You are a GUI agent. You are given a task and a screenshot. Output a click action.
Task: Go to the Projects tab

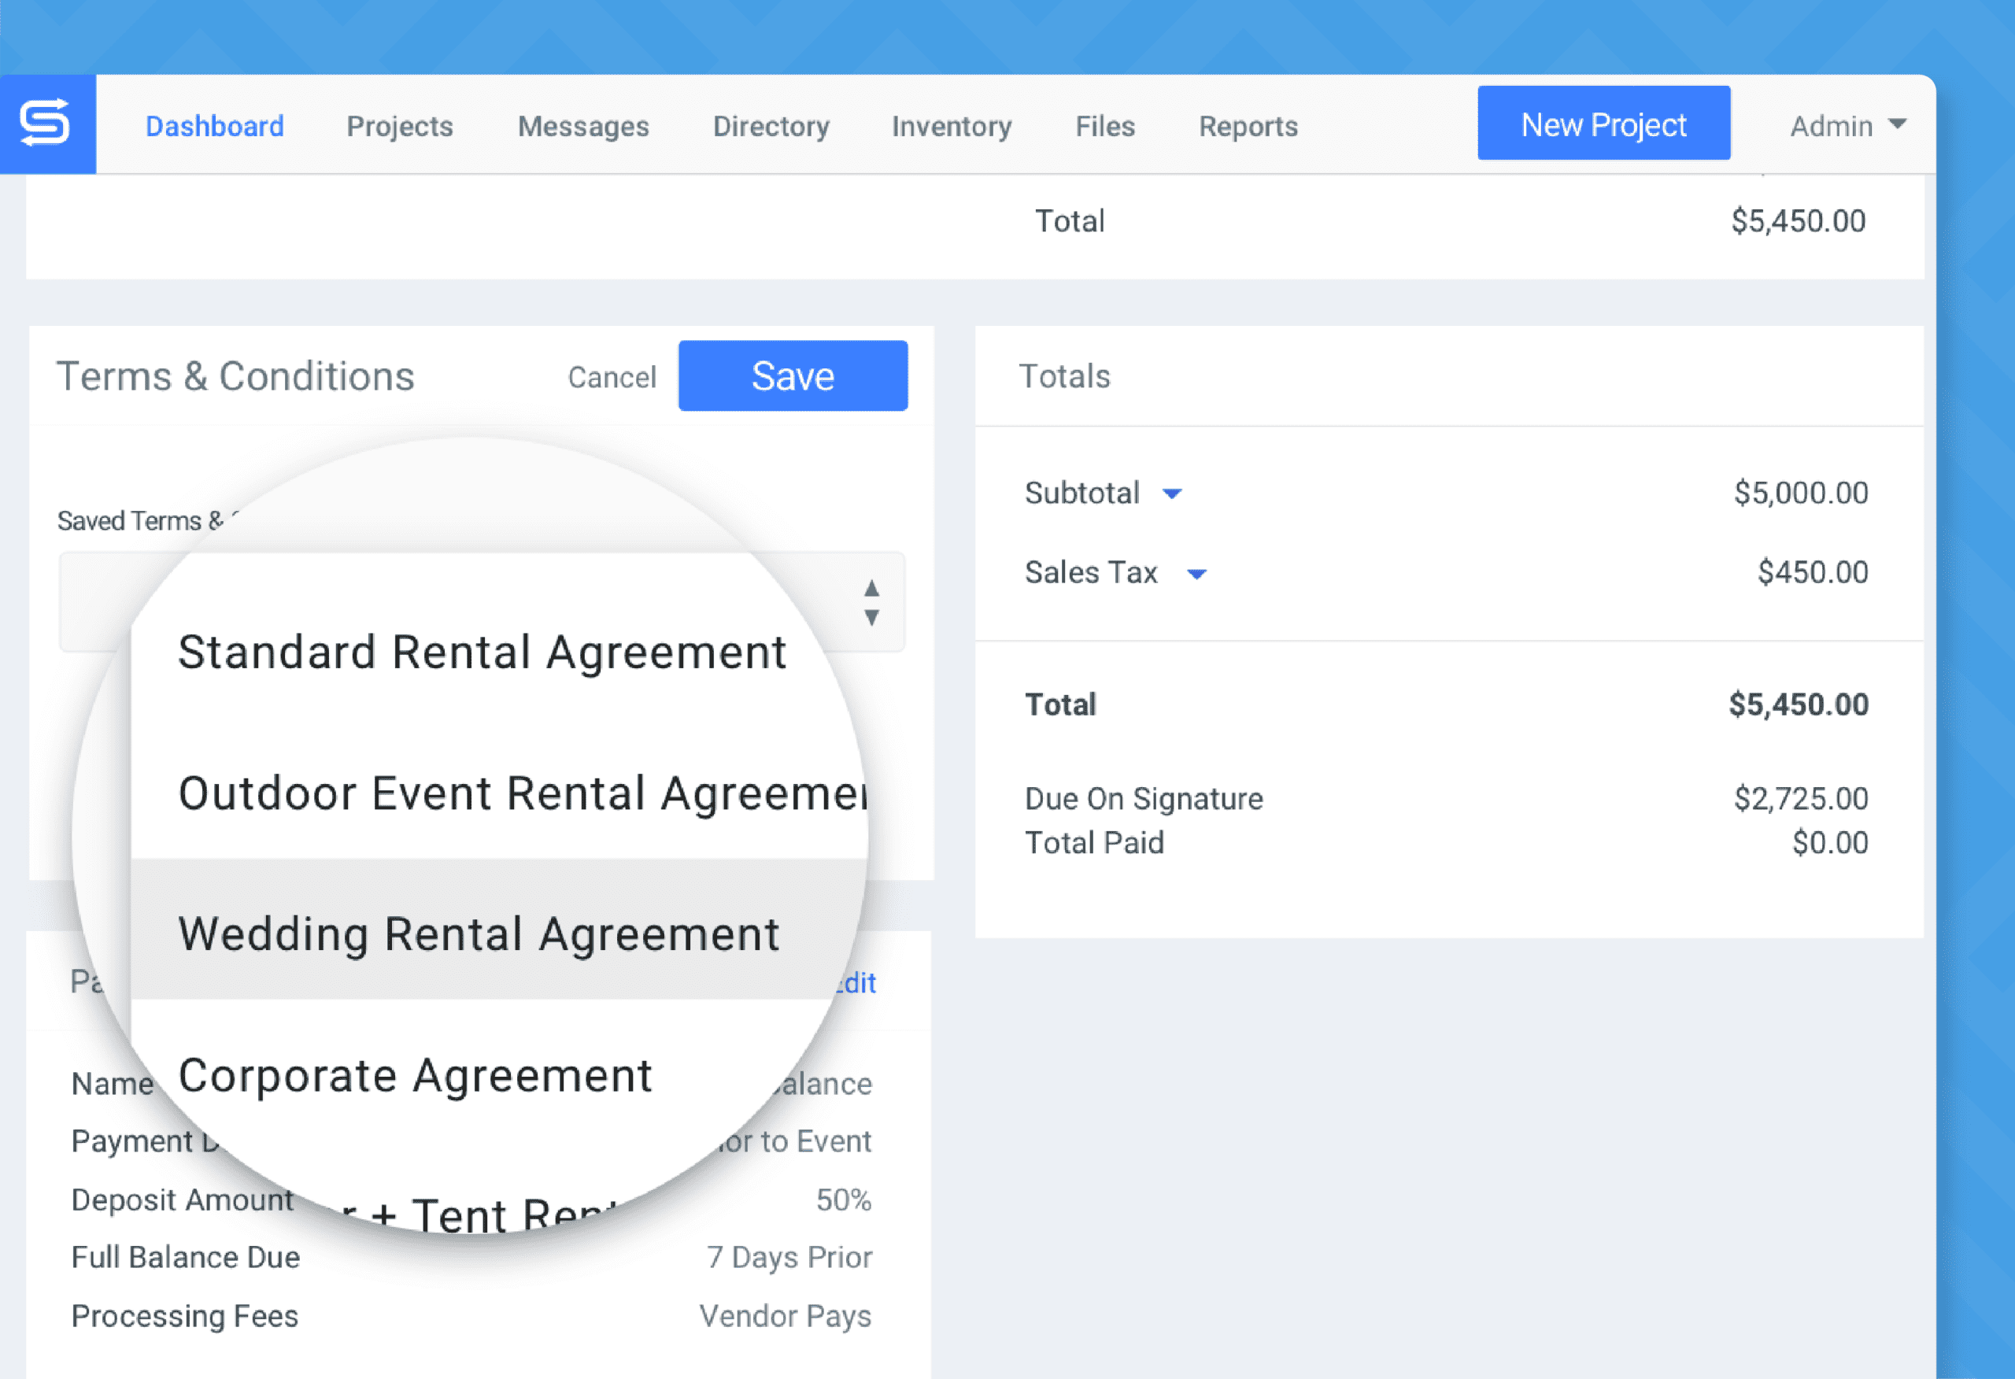pos(400,127)
